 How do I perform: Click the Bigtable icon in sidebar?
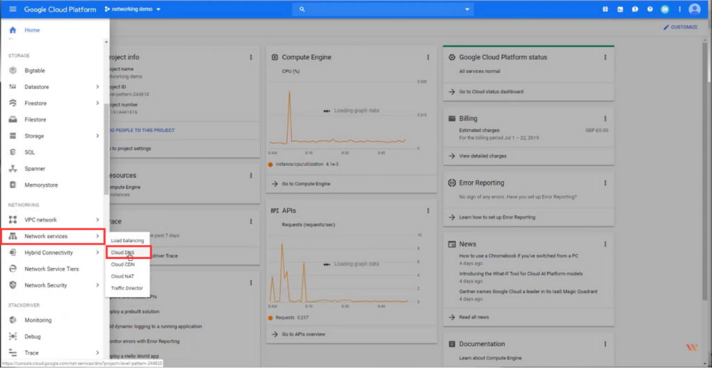13,71
